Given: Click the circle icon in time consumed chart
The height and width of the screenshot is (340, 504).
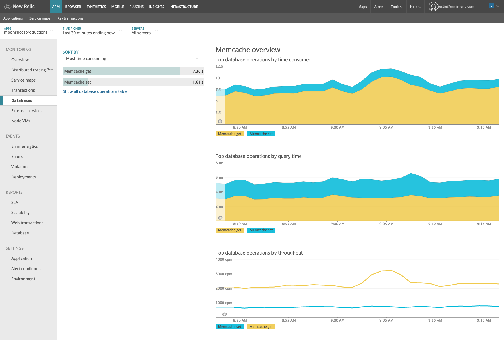Looking at the screenshot, I should click(x=220, y=121).
